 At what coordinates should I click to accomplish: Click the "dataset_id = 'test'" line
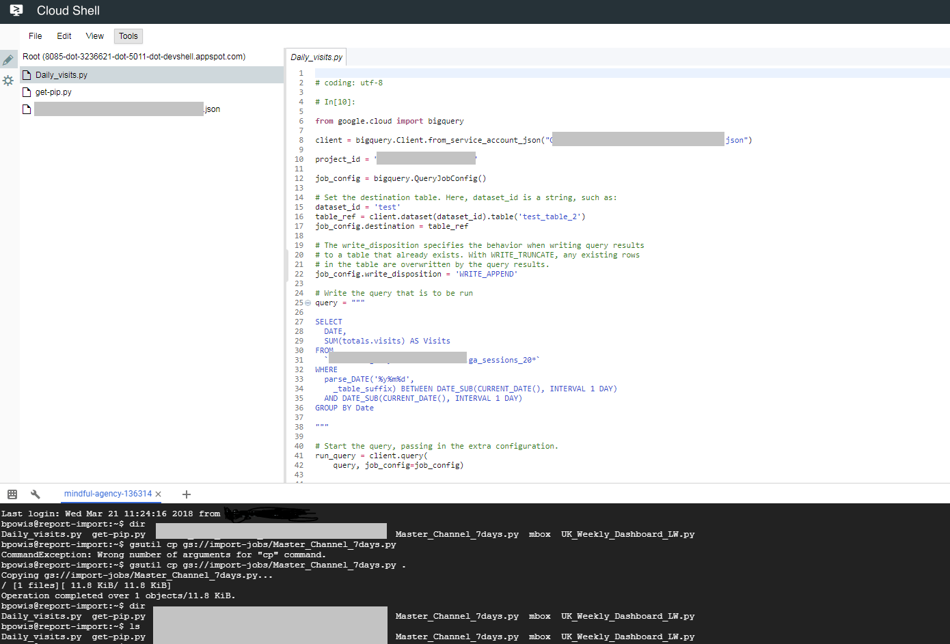(358, 207)
